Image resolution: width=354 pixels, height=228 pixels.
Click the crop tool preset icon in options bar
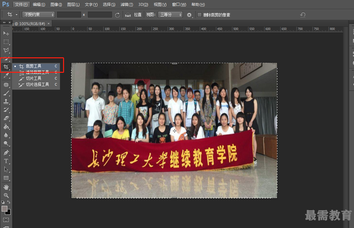[x=10, y=14]
